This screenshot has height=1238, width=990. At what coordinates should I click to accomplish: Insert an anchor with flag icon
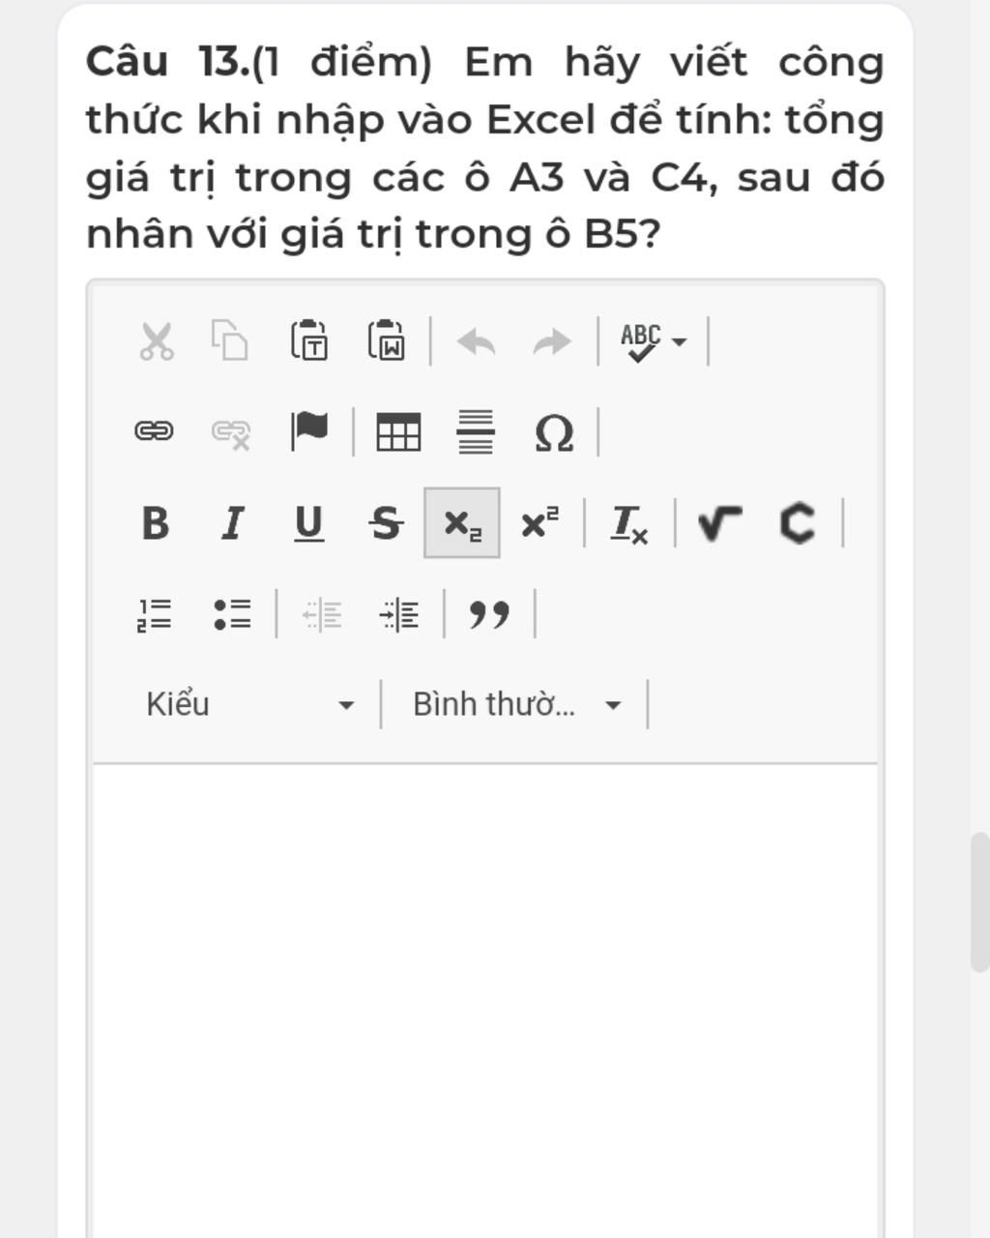point(309,431)
